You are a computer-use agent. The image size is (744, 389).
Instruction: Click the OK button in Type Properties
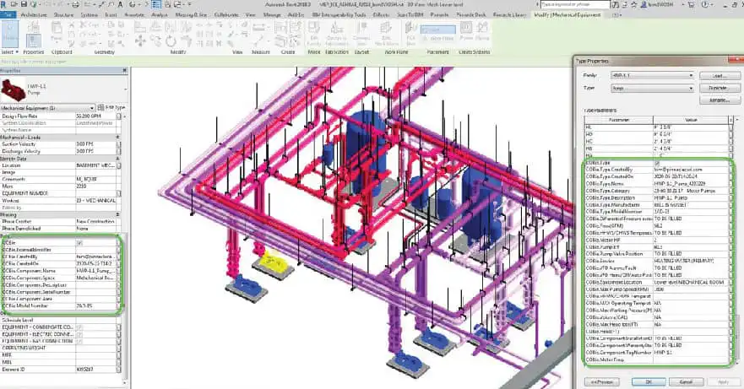649,382
